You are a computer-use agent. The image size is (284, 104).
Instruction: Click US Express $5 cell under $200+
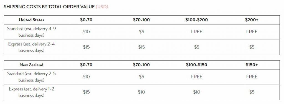click(252, 47)
